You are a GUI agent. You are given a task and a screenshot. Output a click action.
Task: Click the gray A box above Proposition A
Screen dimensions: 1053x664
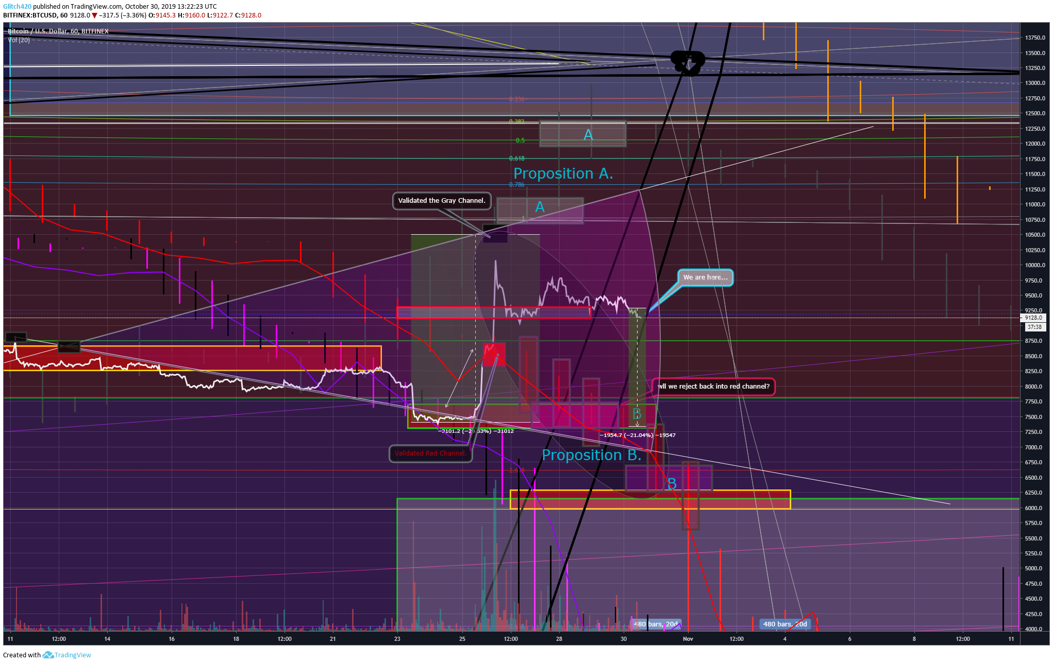click(x=583, y=134)
